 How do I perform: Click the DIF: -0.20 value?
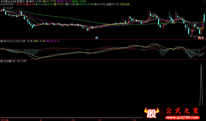(27, 41)
